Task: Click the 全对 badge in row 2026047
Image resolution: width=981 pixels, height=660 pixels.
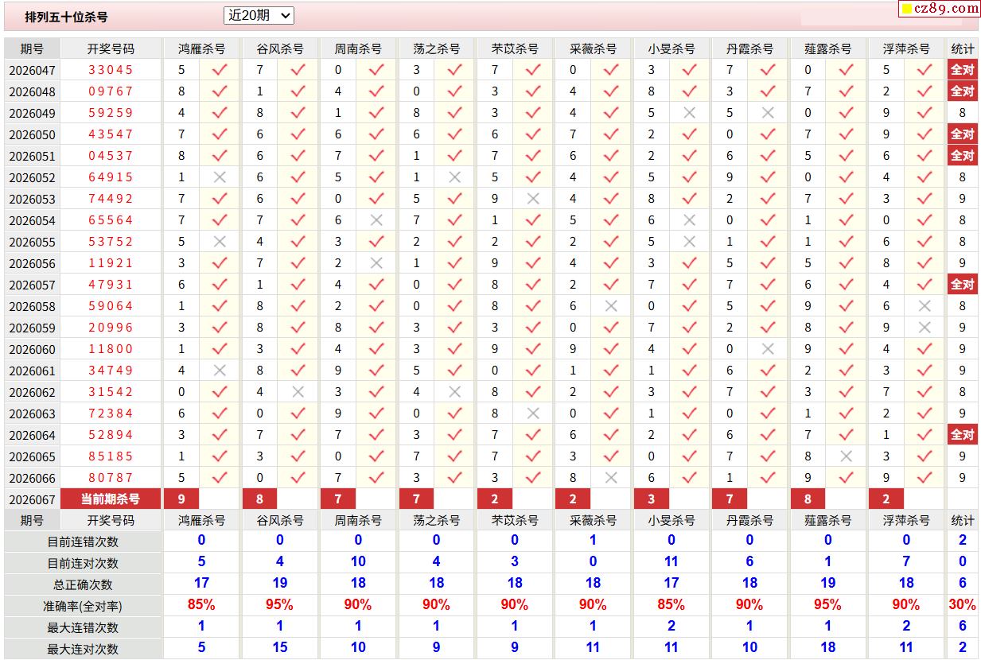Action: tap(962, 70)
